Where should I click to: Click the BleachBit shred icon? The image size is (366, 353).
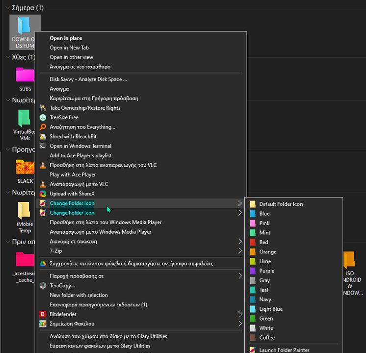pos(43,136)
